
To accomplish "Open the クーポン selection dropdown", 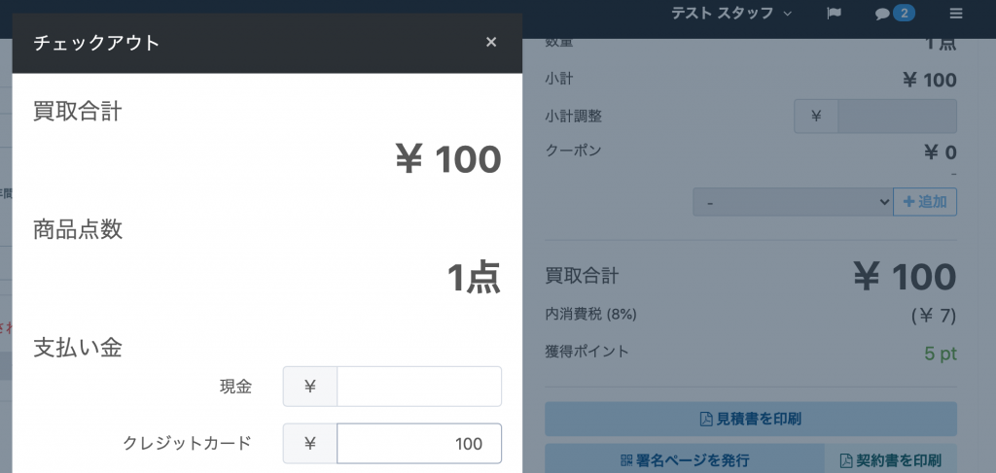I will tap(792, 202).
